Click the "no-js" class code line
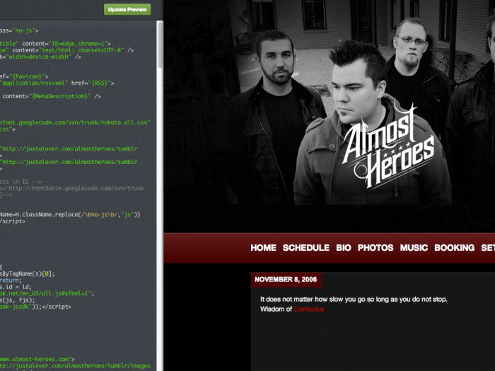 (19, 30)
